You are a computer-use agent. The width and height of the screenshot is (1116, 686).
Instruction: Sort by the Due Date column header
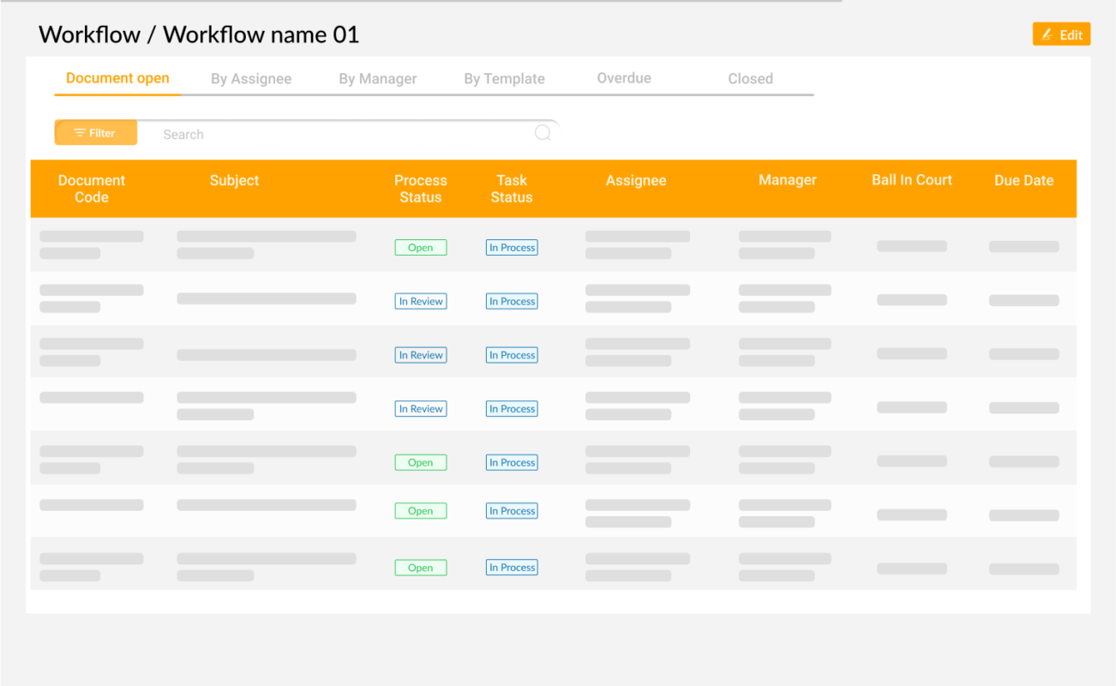pyautogui.click(x=1023, y=180)
